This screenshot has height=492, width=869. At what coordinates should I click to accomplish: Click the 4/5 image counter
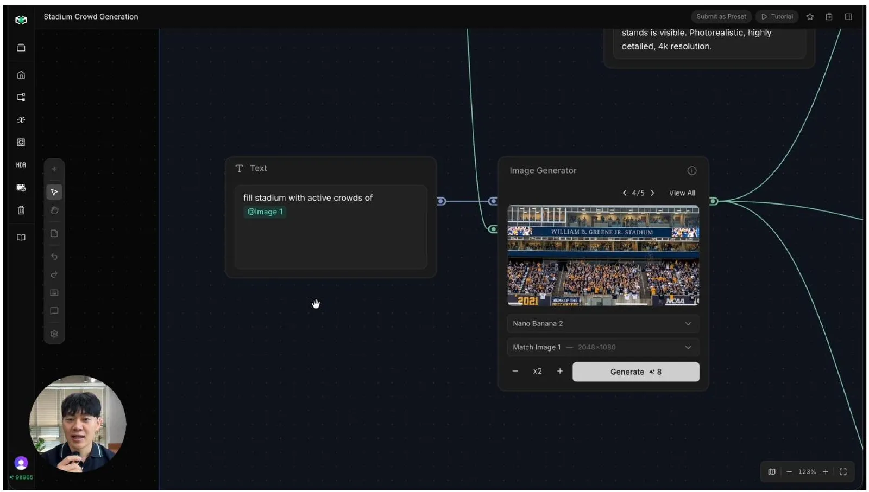[x=638, y=193]
